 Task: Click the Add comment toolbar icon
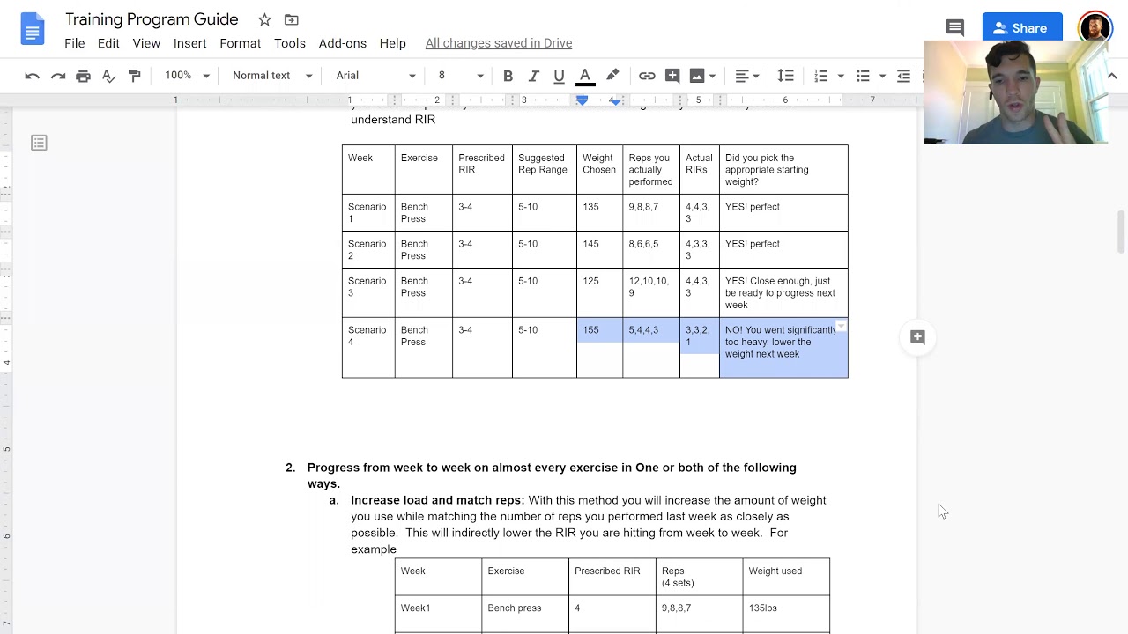[x=672, y=76]
